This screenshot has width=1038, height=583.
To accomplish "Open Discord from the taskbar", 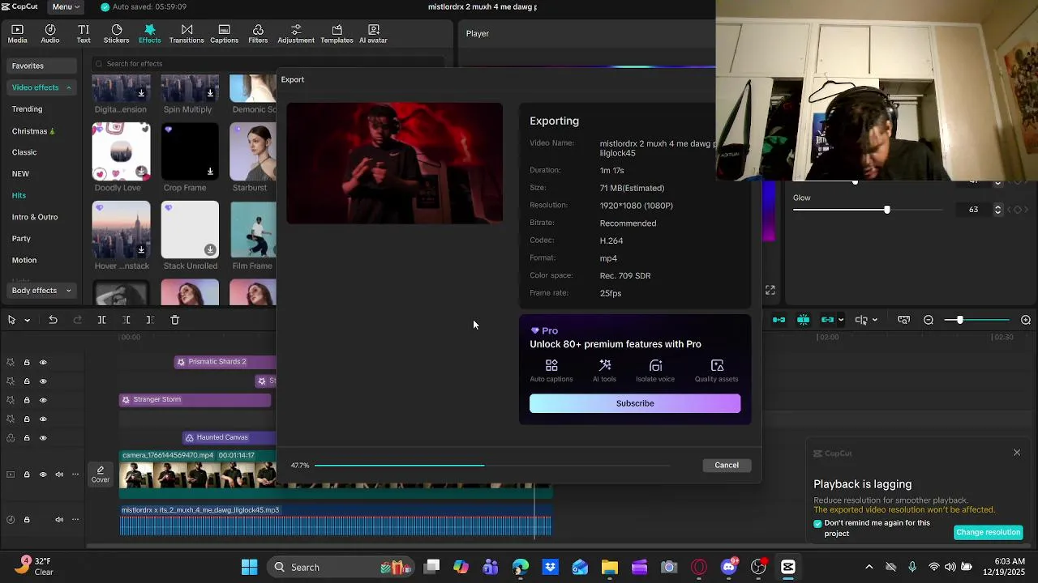I will pos(729,567).
